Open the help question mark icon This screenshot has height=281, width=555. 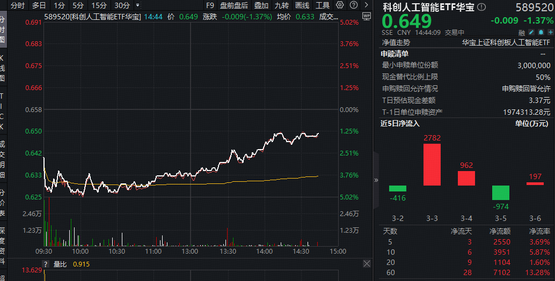pos(353,5)
